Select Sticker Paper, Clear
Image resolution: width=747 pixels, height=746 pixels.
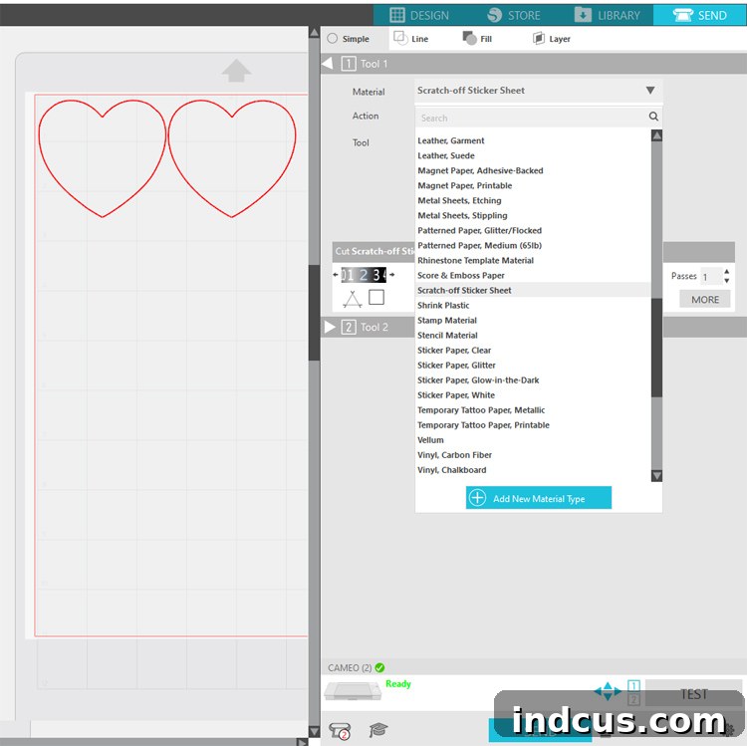click(454, 351)
